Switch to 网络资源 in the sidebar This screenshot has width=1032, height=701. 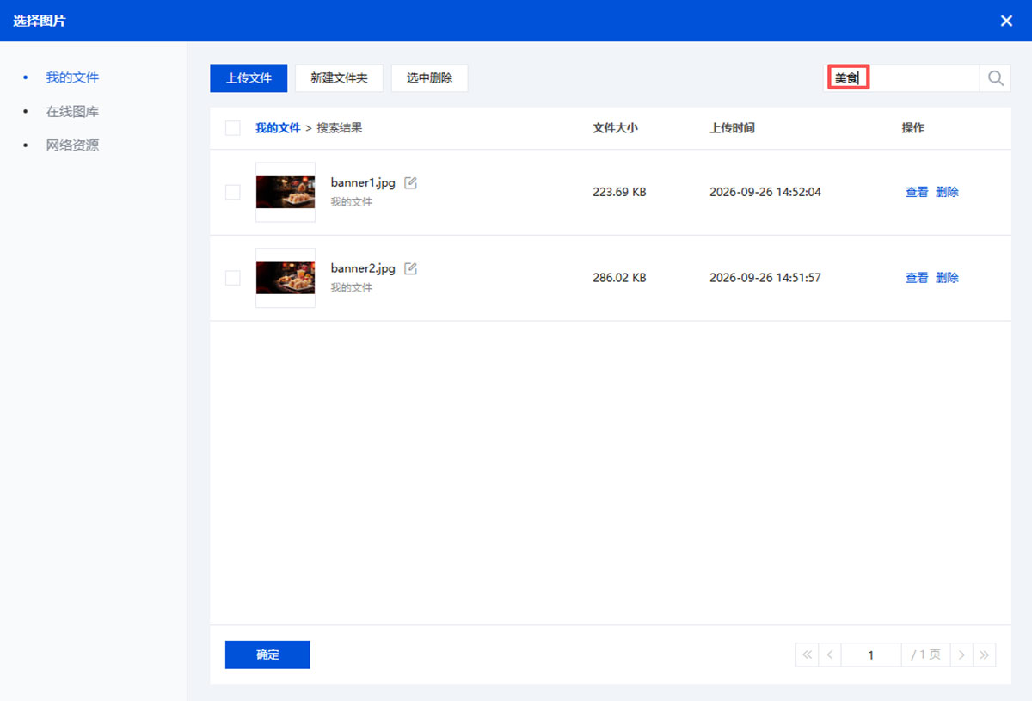[x=72, y=145]
